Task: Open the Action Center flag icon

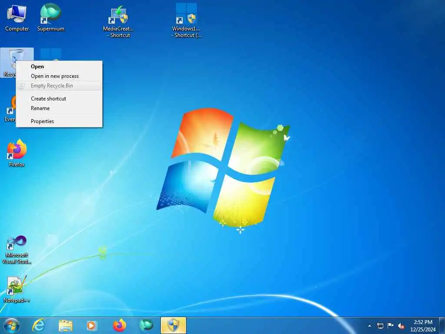Action: (x=391, y=326)
